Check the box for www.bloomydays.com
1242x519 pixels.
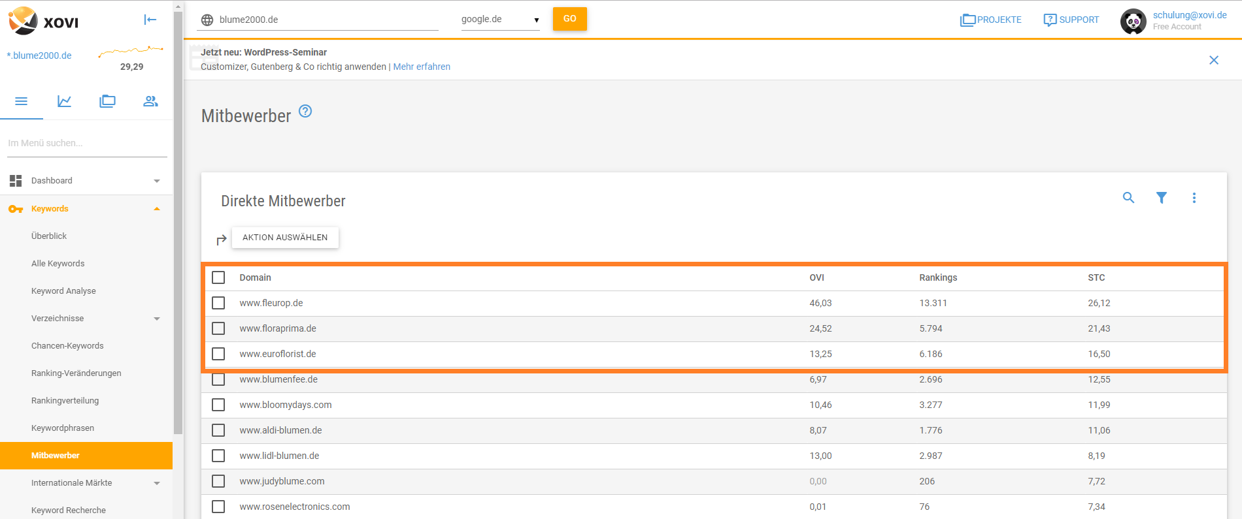point(218,405)
